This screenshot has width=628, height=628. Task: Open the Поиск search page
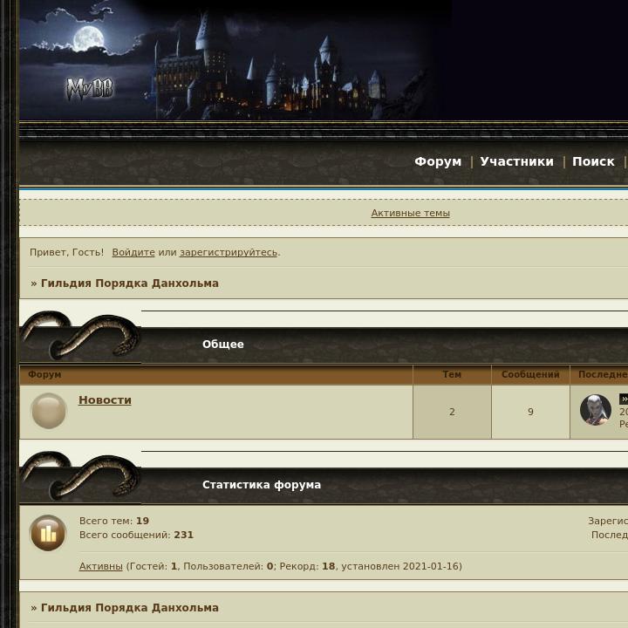tap(593, 161)
